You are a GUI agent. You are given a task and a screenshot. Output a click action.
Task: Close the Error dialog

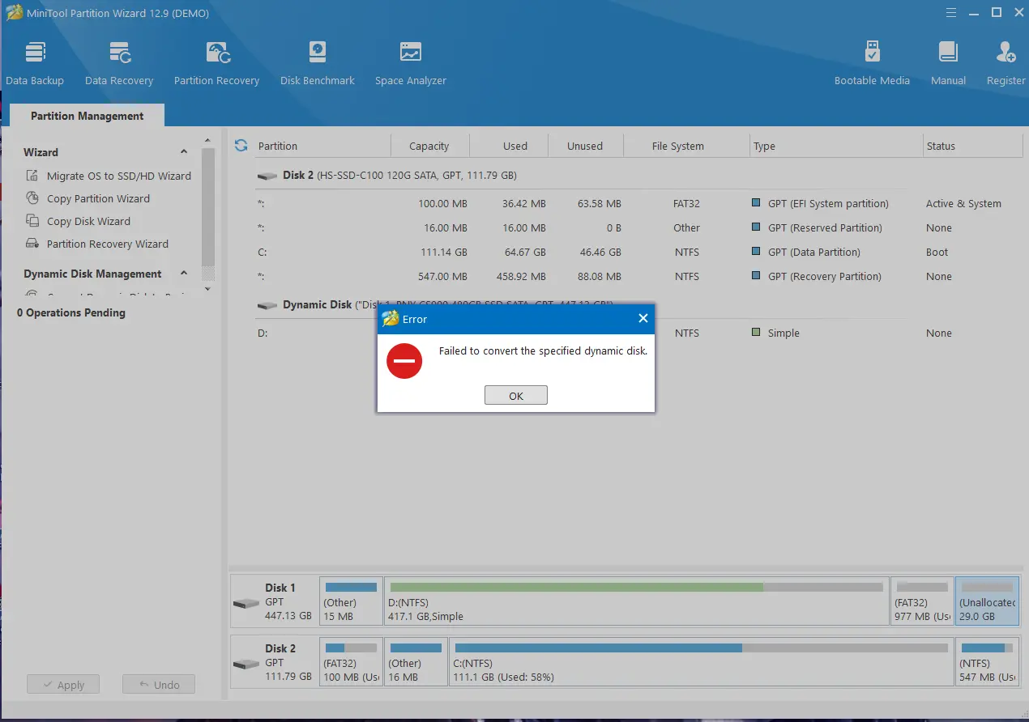(x=643, y=319)
